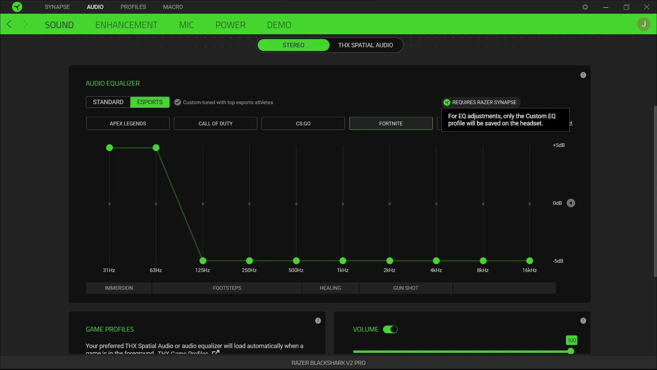This screenshot has height=370, width=657.
Task: Switch to Stereo mode
Action: [x=293, y=45]
